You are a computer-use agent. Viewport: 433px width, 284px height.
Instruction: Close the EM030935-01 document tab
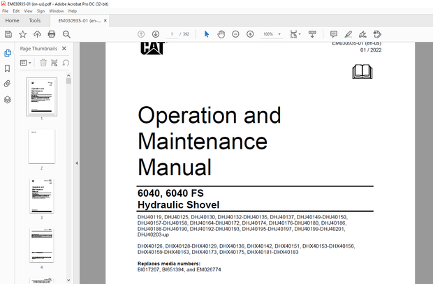105,21
